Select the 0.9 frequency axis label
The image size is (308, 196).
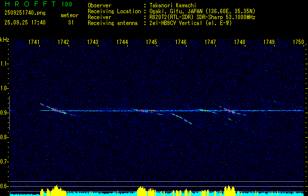pos(4,113)
